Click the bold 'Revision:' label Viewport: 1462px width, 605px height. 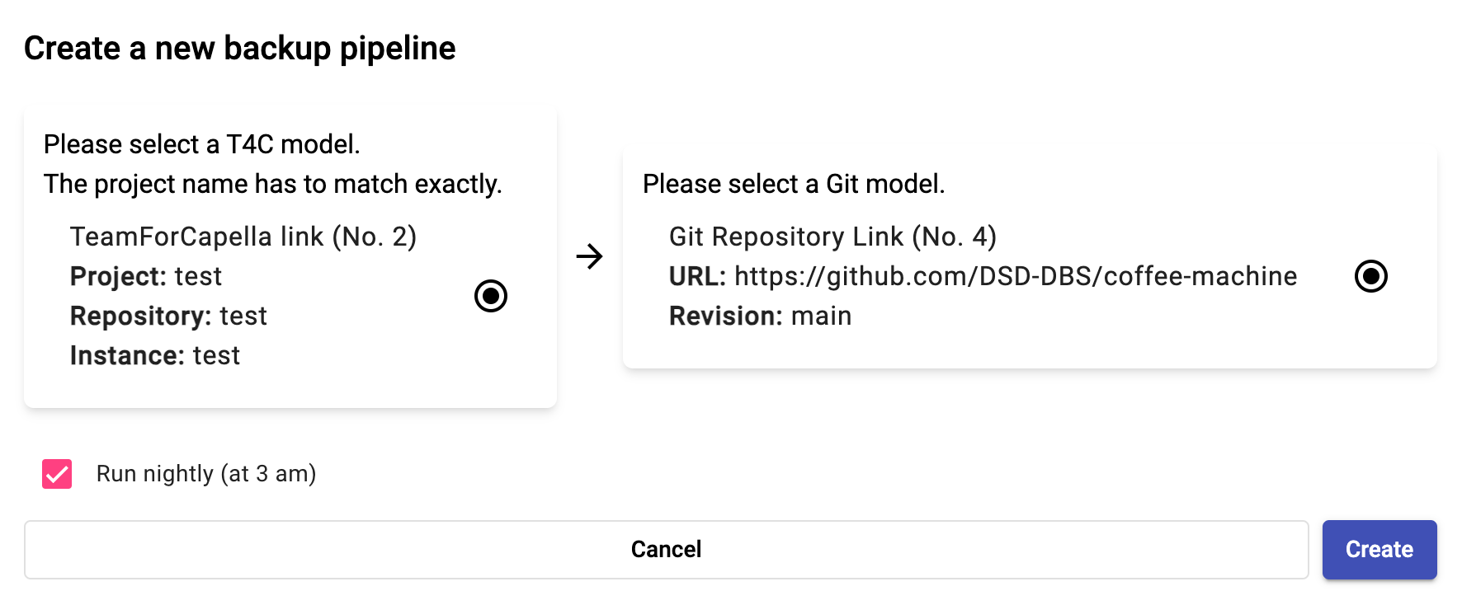[725, 316]
